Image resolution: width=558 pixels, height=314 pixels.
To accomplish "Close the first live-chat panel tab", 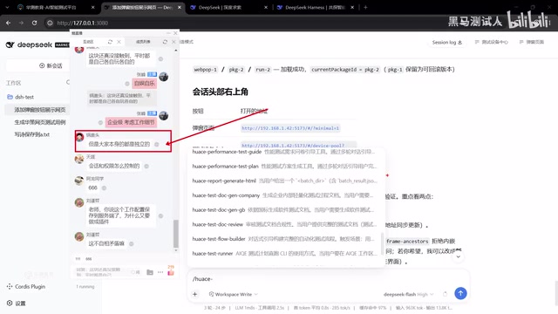I will 119,42.
